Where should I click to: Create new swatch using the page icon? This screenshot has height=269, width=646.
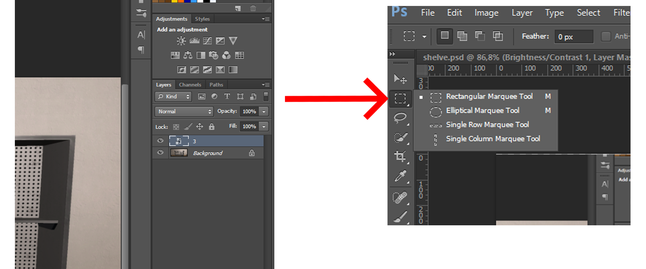point(238,8)
